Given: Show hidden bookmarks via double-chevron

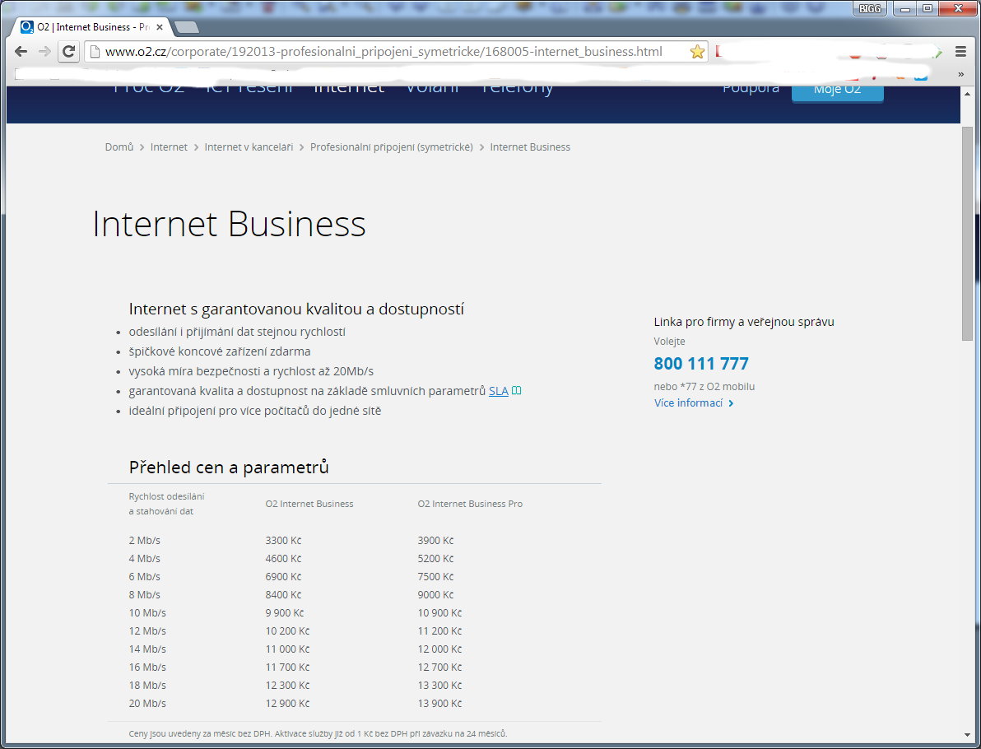Looking at the screenshot, I should click(961, 74).
